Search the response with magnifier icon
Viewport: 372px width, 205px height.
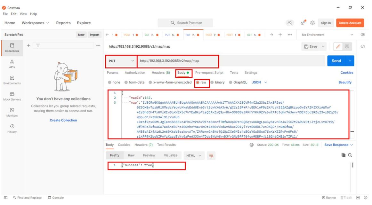(350, 155)
